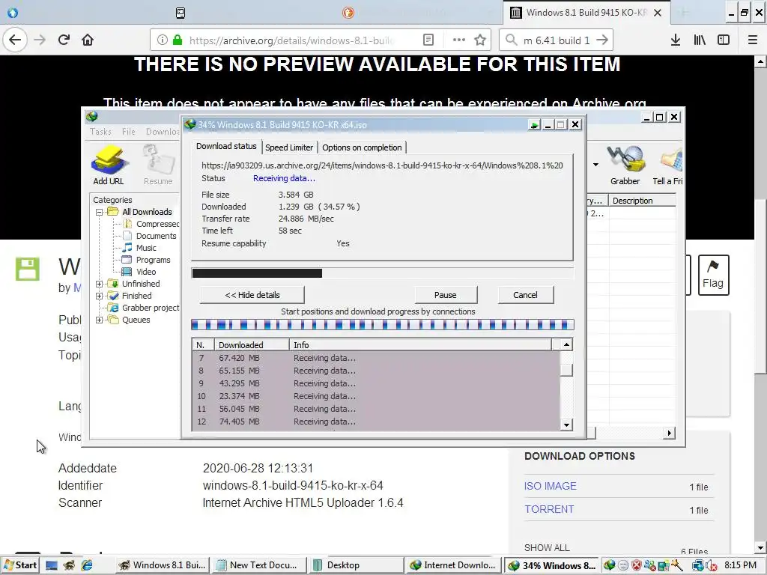The height and width of the screenshot is (575, 767).
Task: Click connections list scrollbar down arrow
Action: [x=566, y=425]
